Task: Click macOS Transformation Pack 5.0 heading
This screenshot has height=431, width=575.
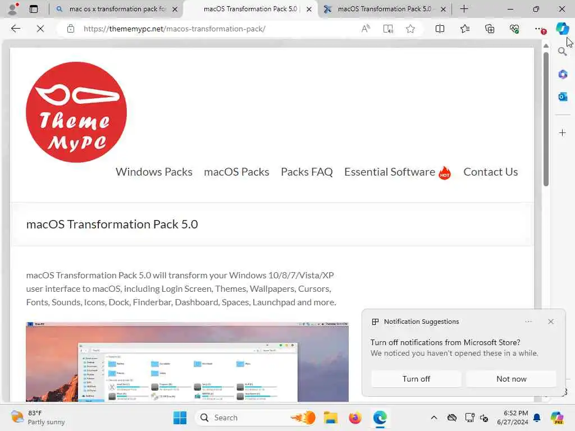Action: click(x=112, y=224)
